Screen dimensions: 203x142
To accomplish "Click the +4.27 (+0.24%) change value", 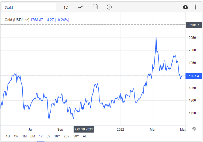I will tap(57, 20).
